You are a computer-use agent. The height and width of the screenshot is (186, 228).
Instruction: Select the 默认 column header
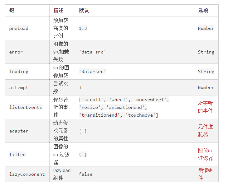(x=84, y=10)
